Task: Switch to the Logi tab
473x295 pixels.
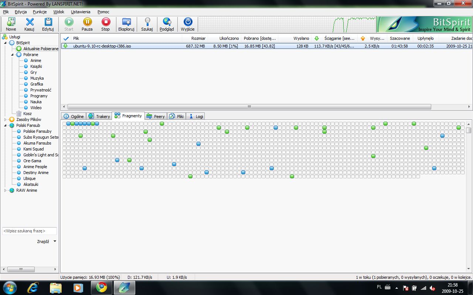Action: point(196,116)
